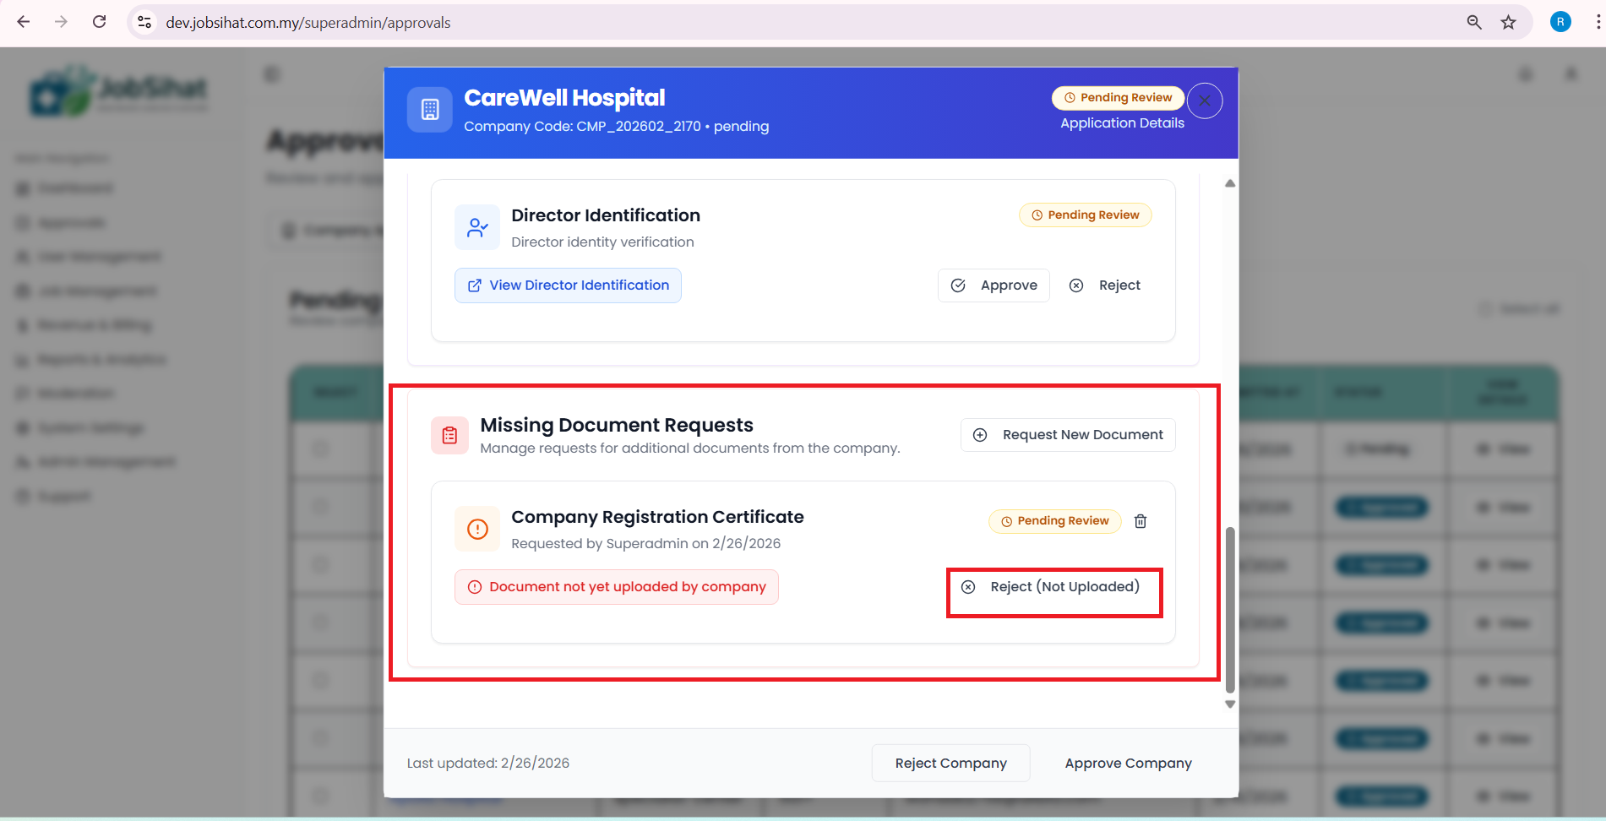Screen dimensions: 1606x821
Task: Bookmark this page with the star icon
Action: point(1508,23)
